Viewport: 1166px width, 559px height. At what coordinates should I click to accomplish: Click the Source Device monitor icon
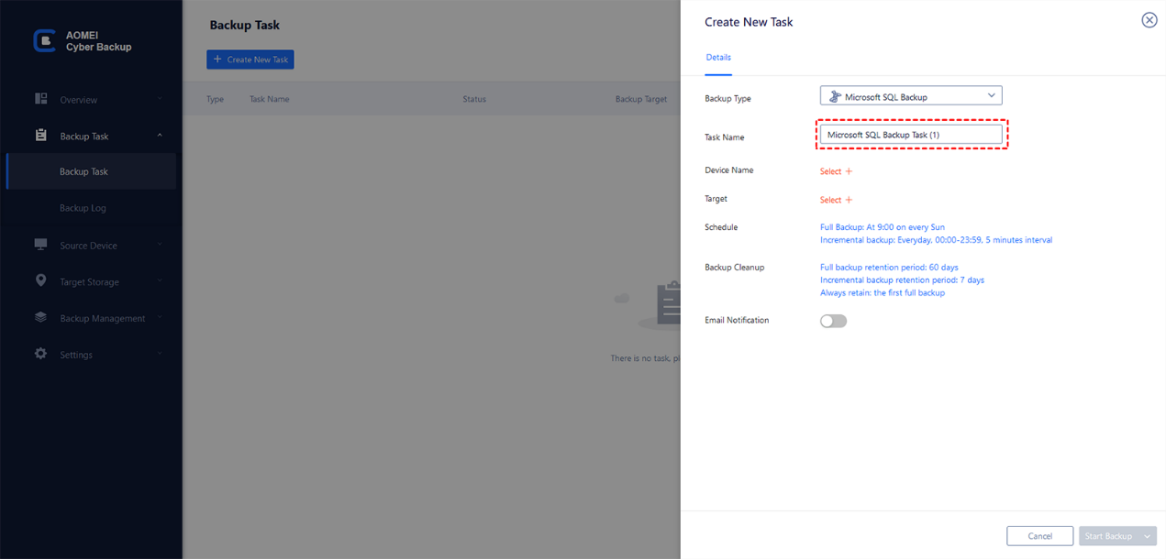tap(40, 245)
